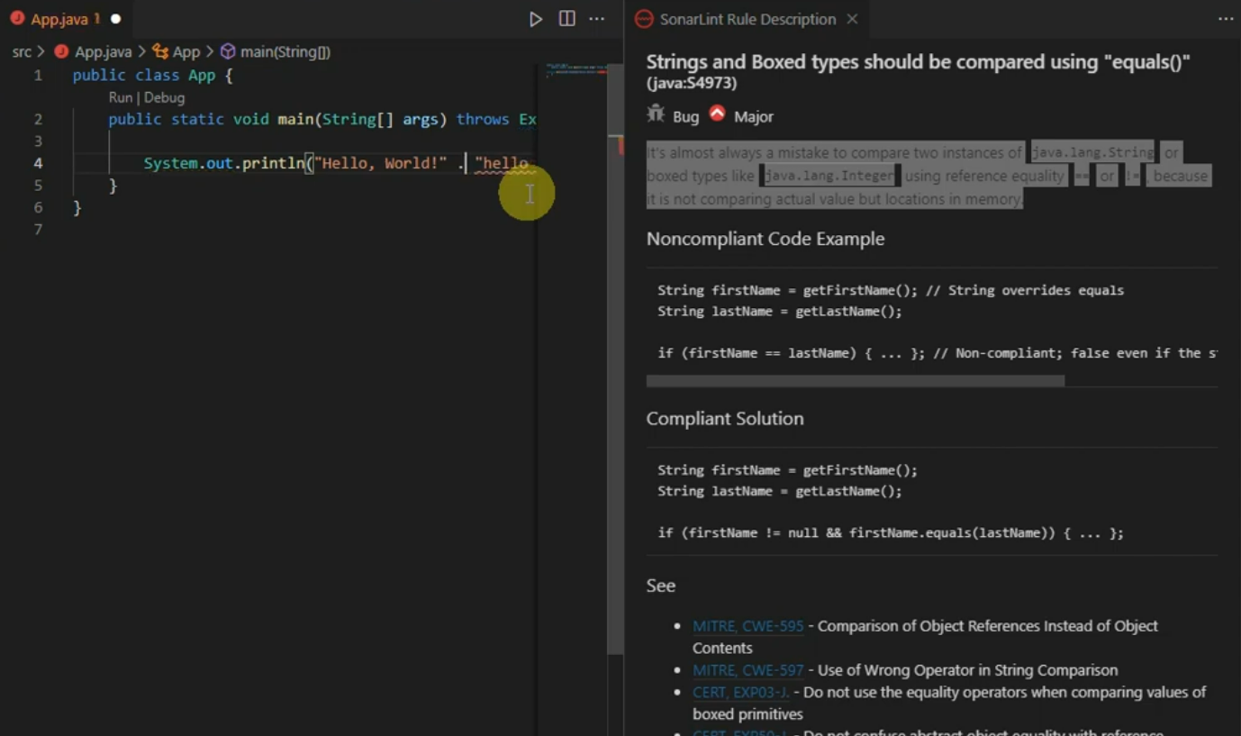Open MITRE, CWE-595 link

coord(747,626)
